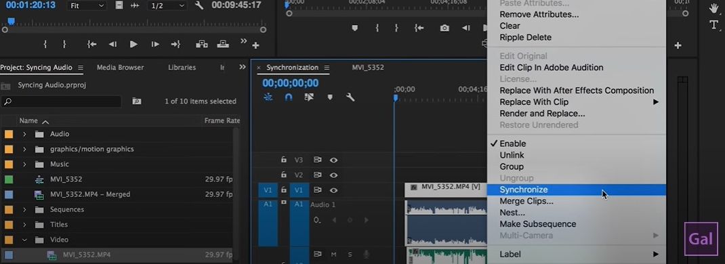Click the Source monitor playhead

(11, 21)
